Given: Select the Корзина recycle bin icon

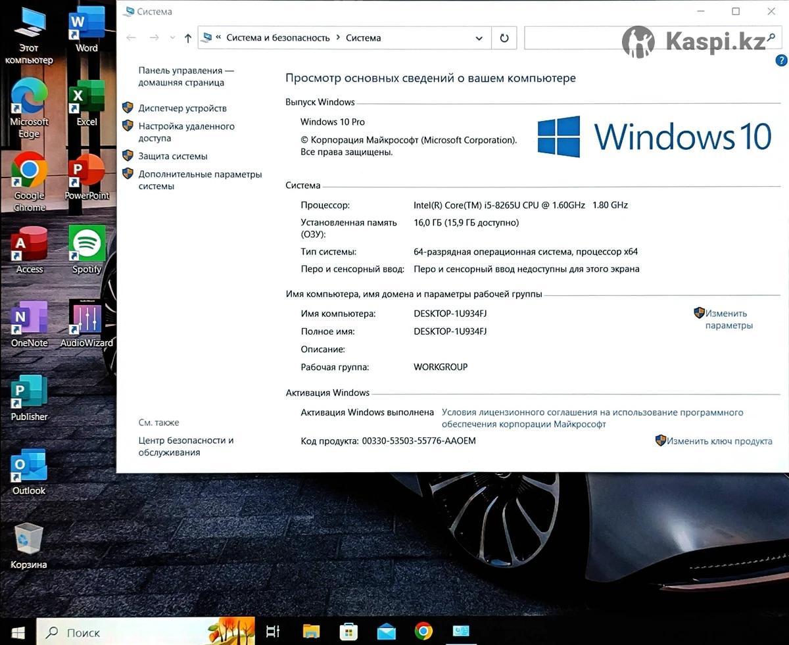Looking at the screenshot, I should 29,546.
